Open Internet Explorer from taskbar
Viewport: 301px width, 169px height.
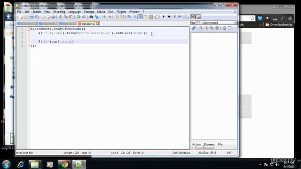tap(21, 164)
